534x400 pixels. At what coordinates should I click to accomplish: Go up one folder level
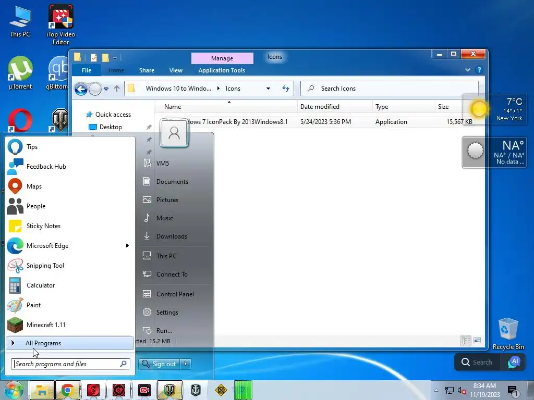117,89
